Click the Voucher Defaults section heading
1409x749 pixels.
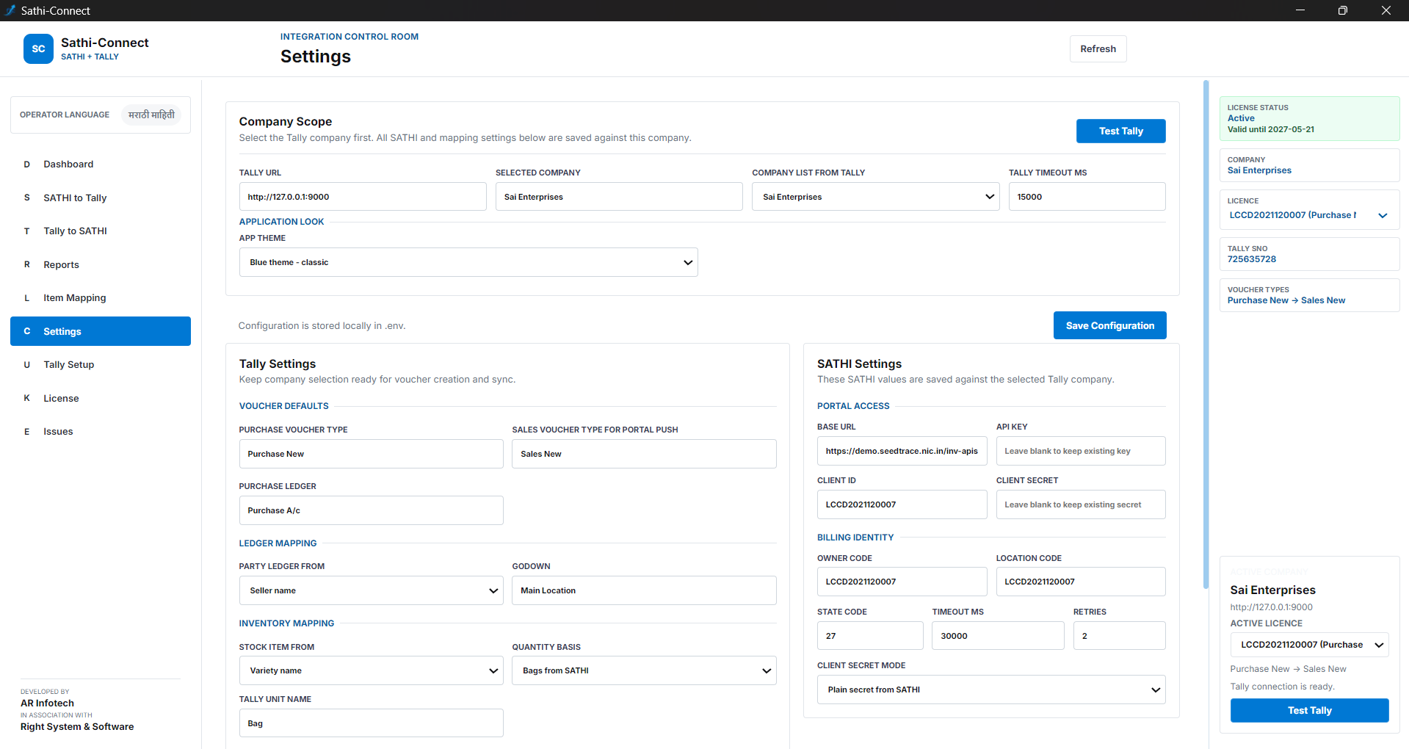[283, 406]
